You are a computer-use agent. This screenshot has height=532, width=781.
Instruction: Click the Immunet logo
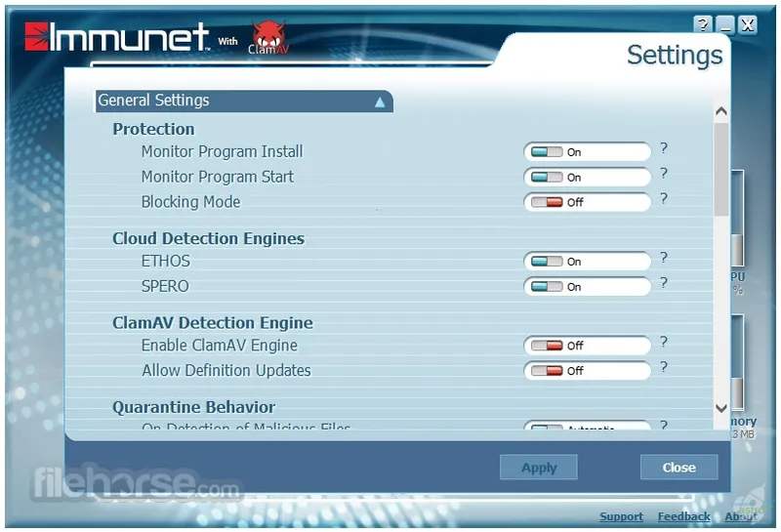click(117, 36)
